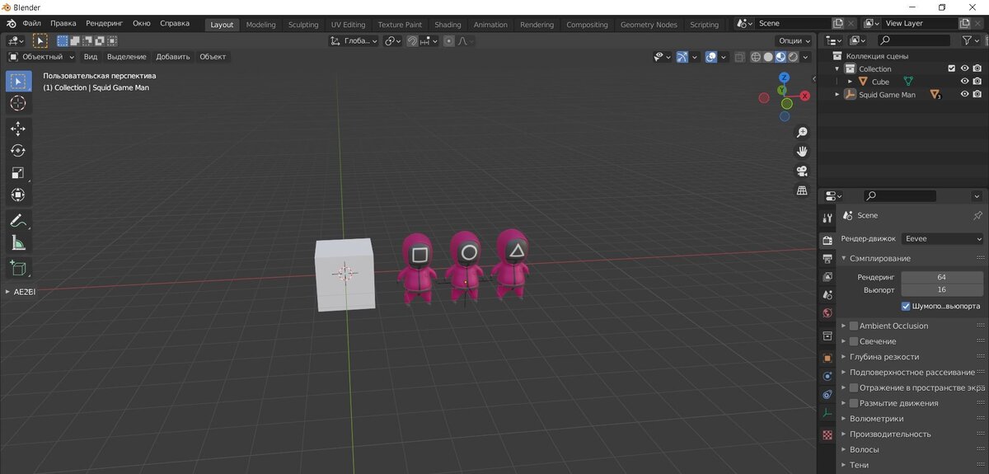The width and height of the screenshot is (989, 474).
Task: Select the Transform tool
Action: coord(19,195)
